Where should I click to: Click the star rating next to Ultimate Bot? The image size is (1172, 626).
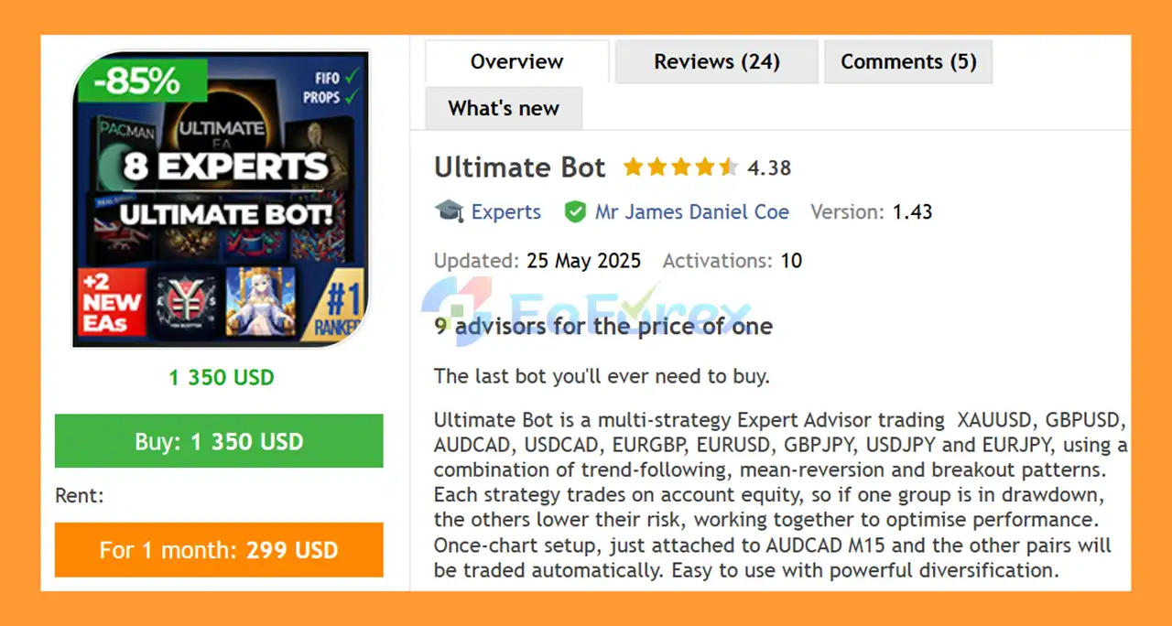pyautogui.click(x=680, y=167)
